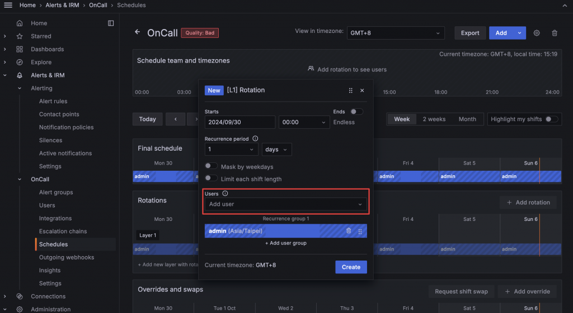Expand the Connections section chevron

[x=4, y=296]
